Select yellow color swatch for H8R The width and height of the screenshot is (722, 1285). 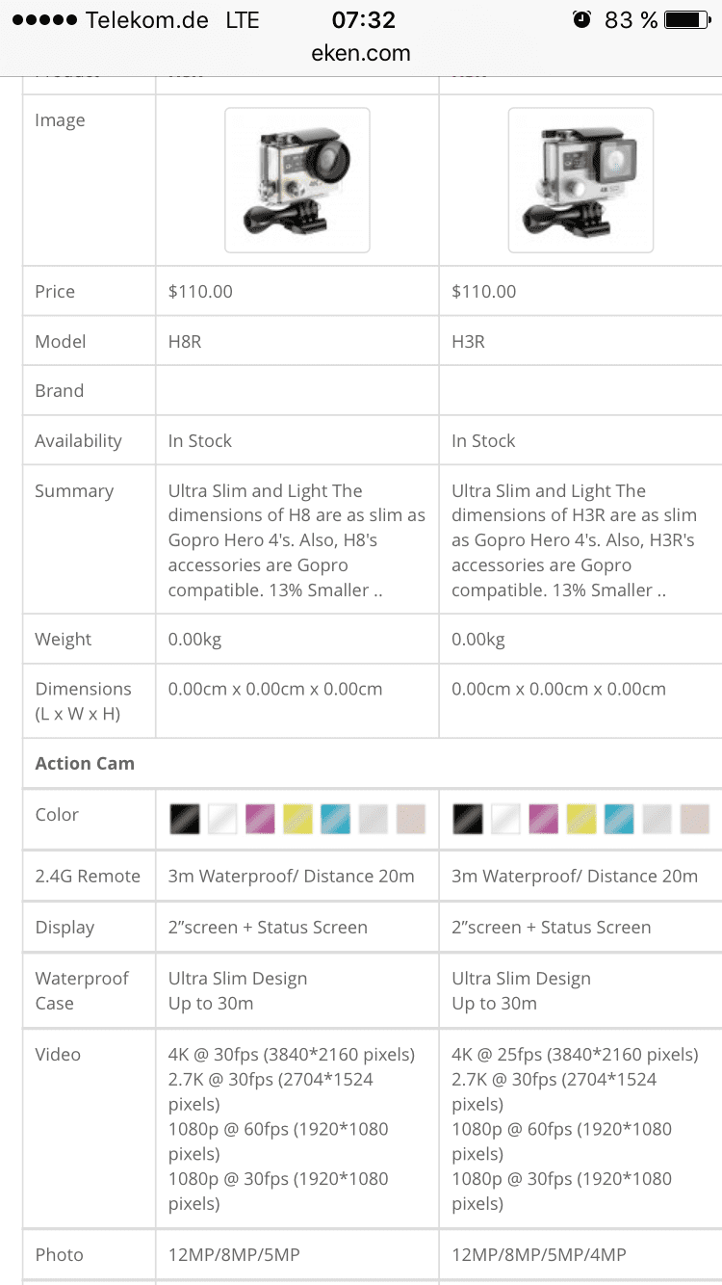(x=297, y=819)
